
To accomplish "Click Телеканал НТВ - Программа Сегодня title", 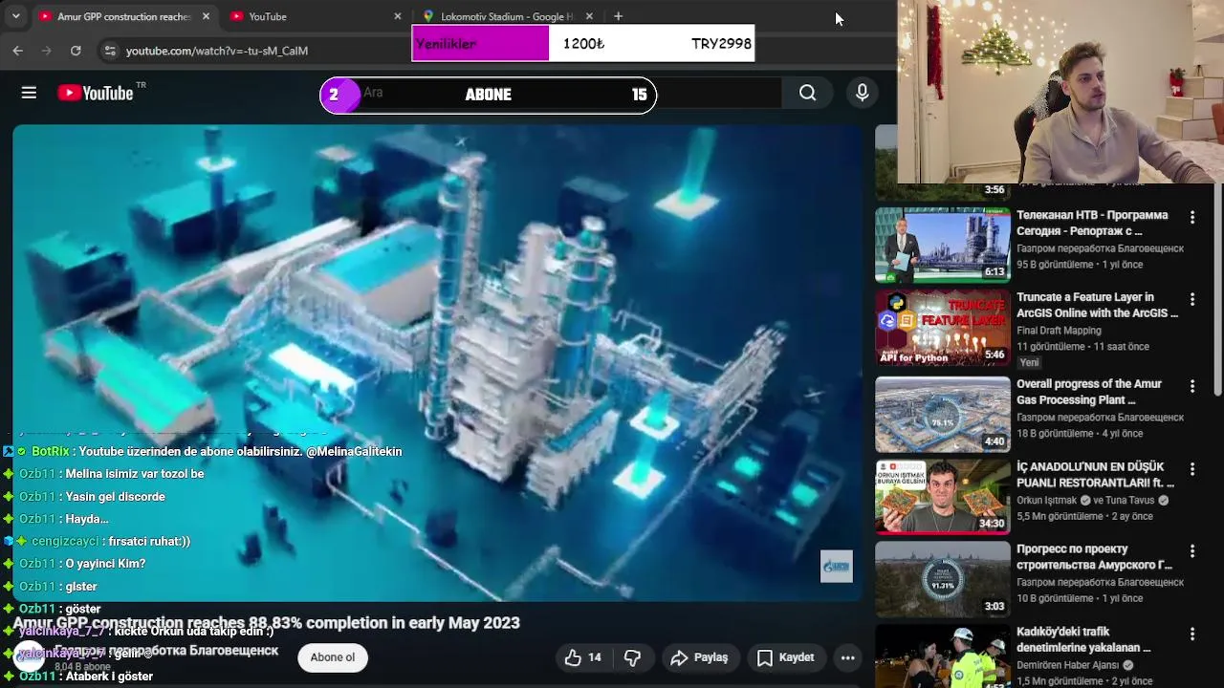I will point(1092,223).
